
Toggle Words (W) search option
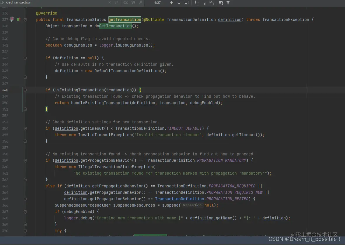[133, 2]
